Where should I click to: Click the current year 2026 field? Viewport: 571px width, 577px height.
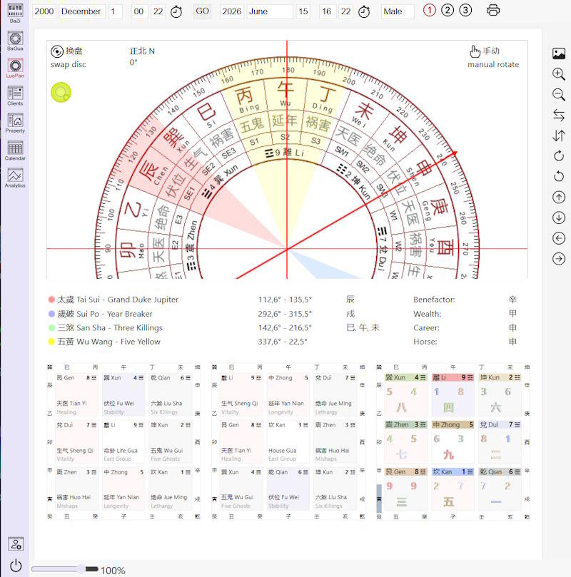tap(232, 12)
